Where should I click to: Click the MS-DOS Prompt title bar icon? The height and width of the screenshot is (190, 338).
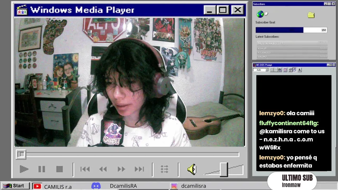point(255,65)
